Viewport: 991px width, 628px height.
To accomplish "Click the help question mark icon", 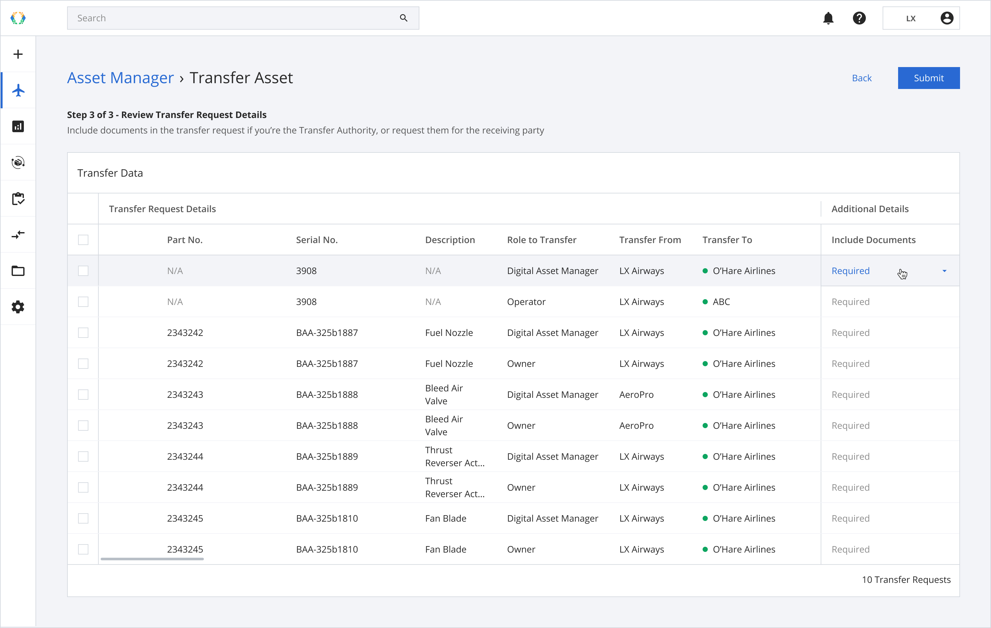I will (859, 18).
